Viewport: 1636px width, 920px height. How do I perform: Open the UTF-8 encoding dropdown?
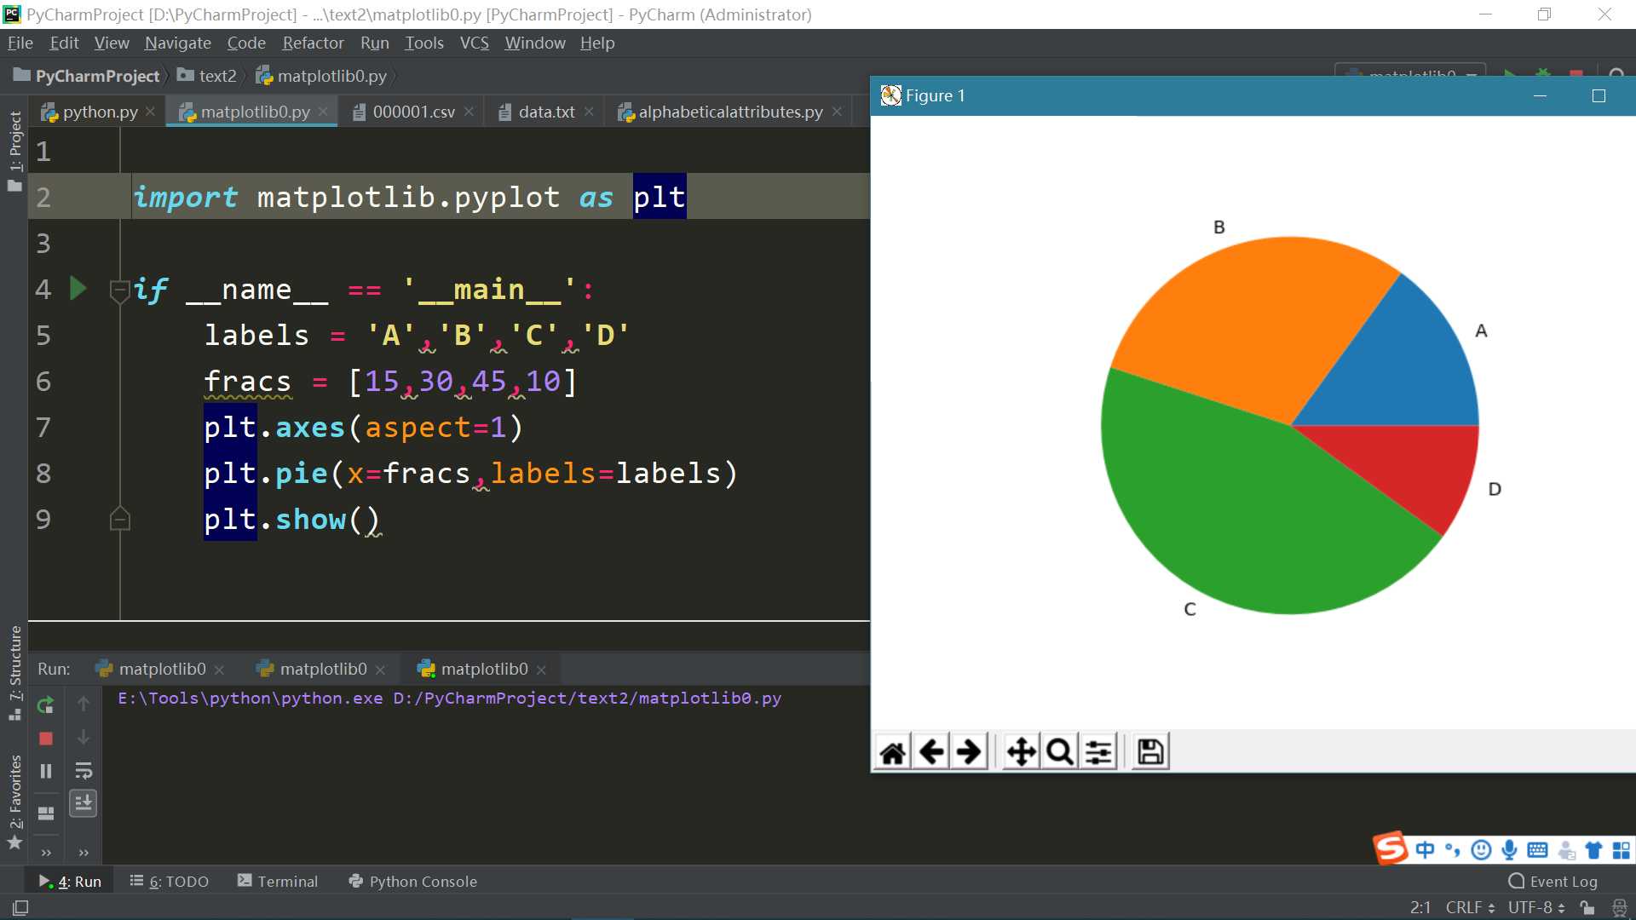(1536, 908)
